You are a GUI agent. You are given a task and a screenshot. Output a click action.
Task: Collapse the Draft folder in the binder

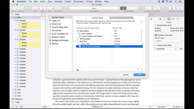(x=11, y=14)
